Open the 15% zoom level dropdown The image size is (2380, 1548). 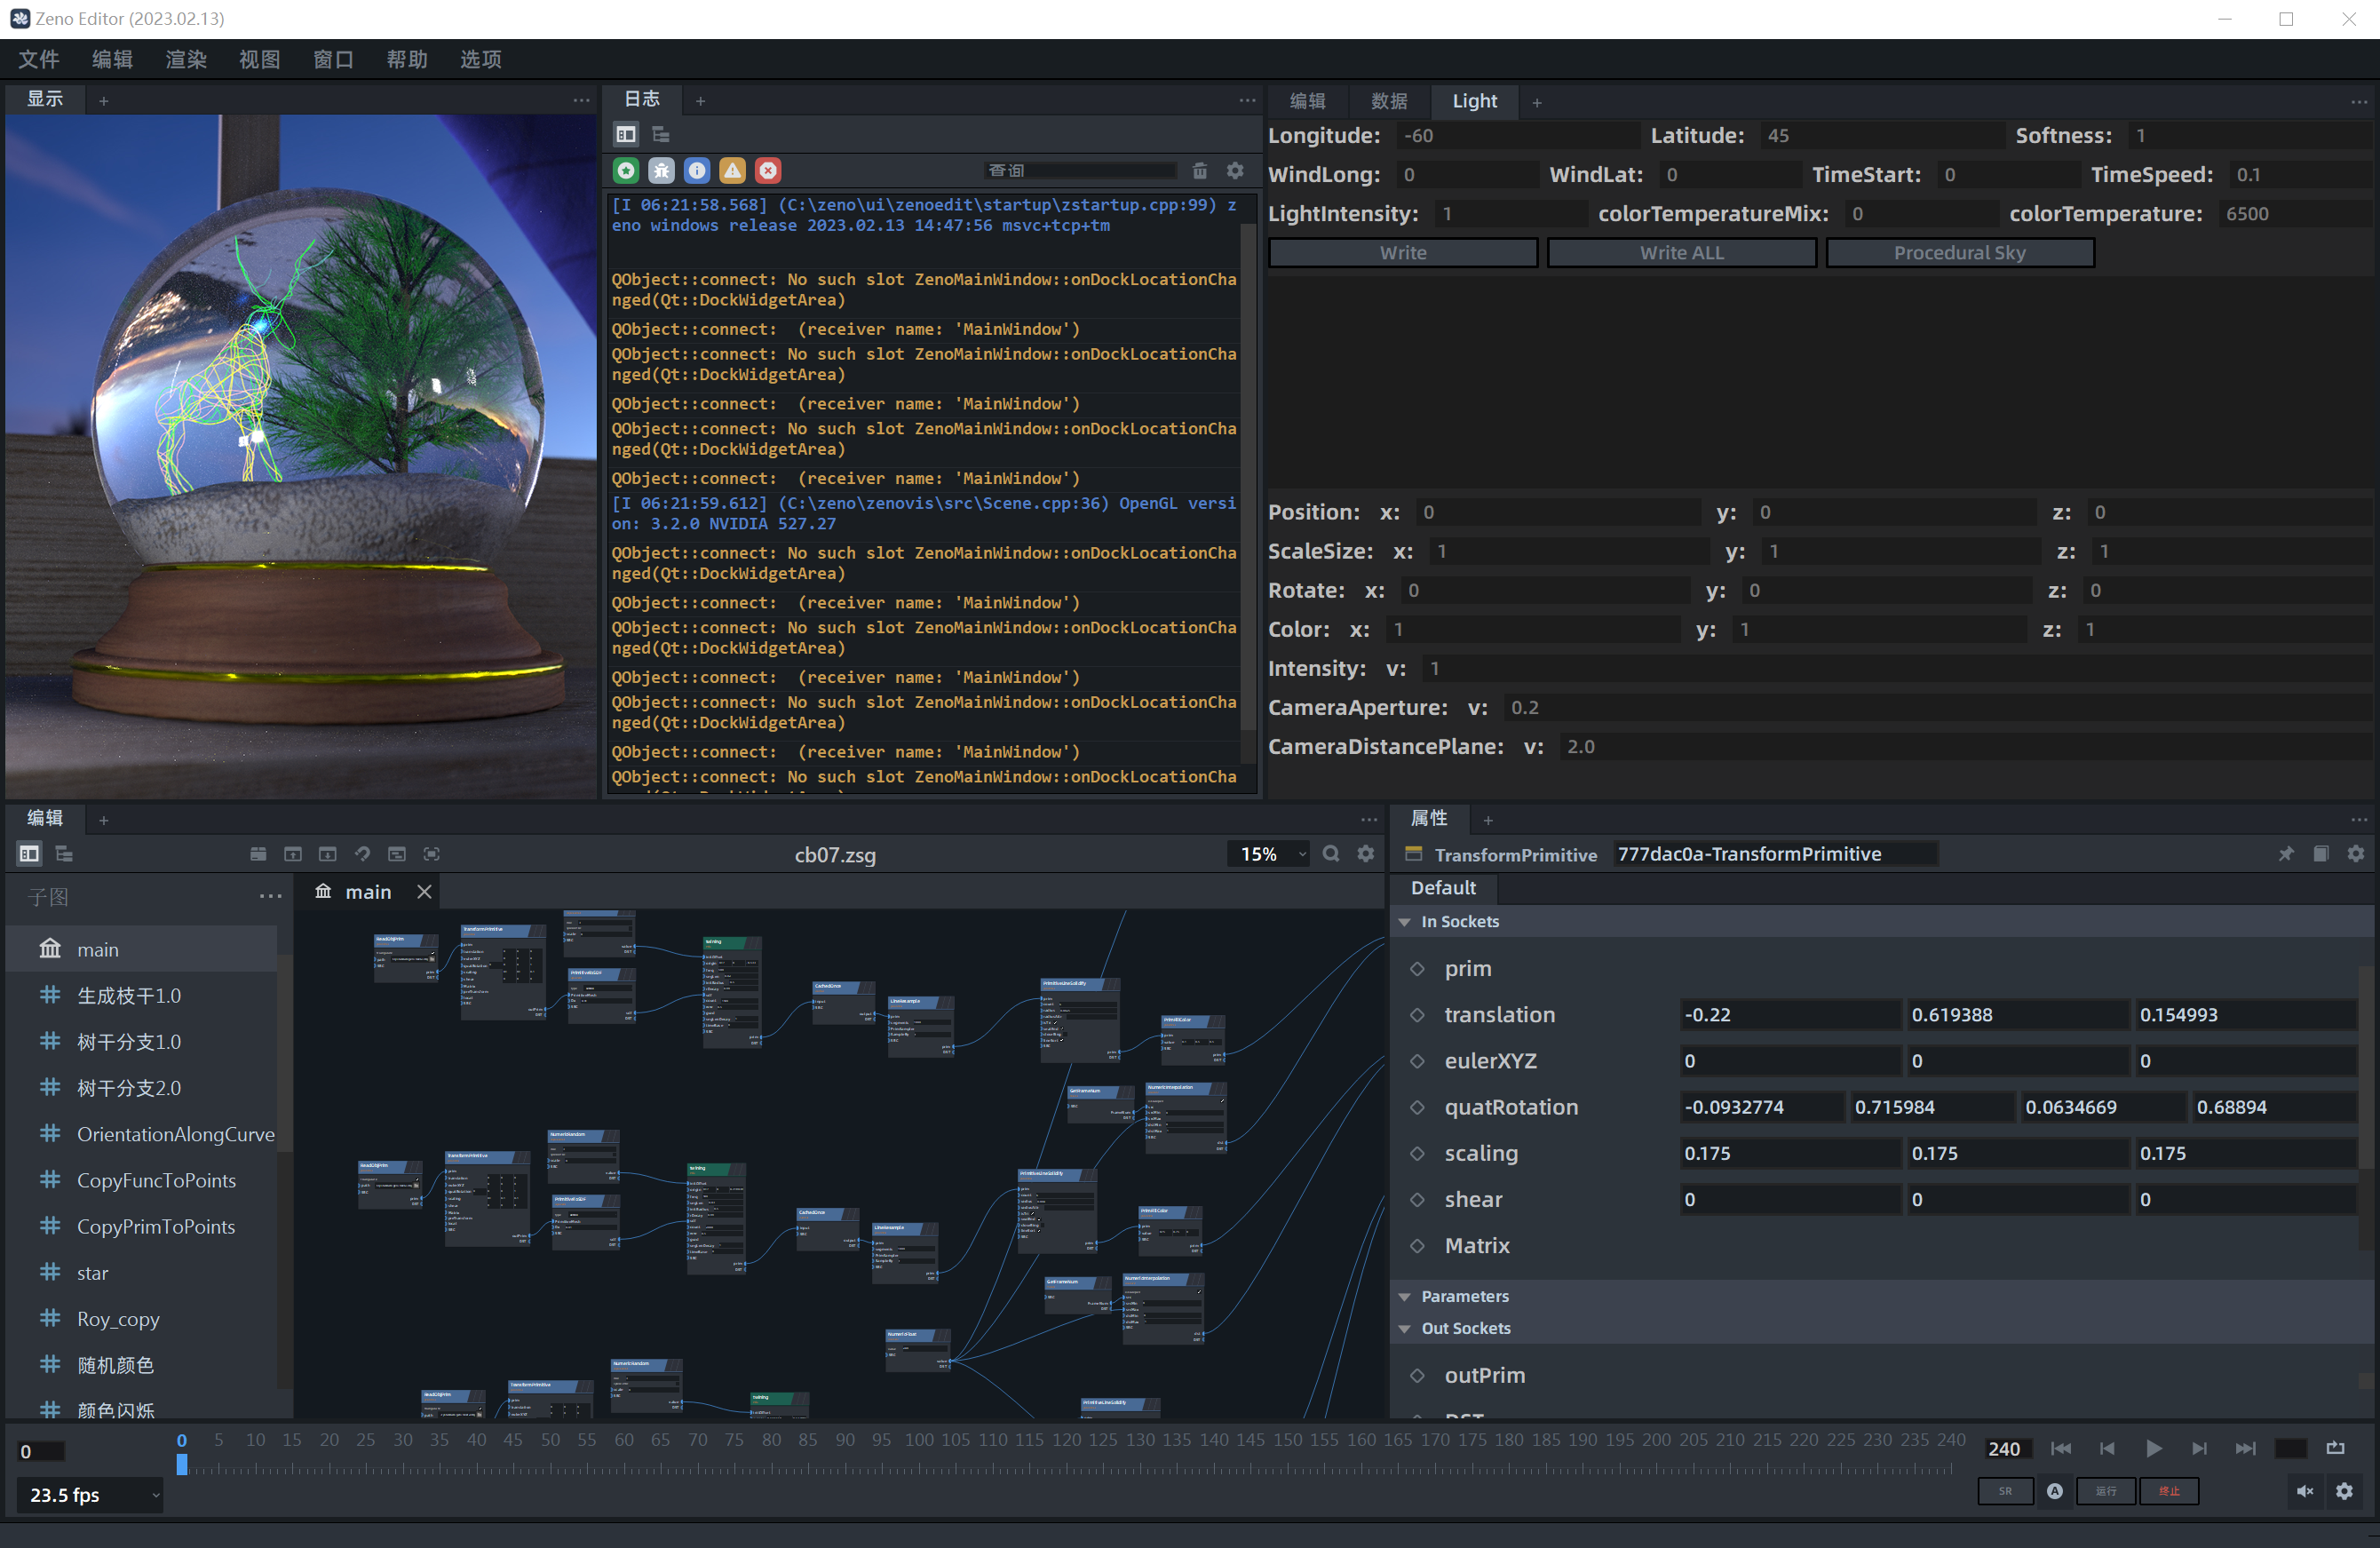pyautogui.click(x=1268, y=854)
